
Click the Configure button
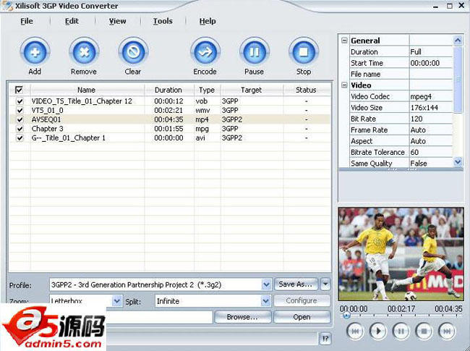coord(302,300)
